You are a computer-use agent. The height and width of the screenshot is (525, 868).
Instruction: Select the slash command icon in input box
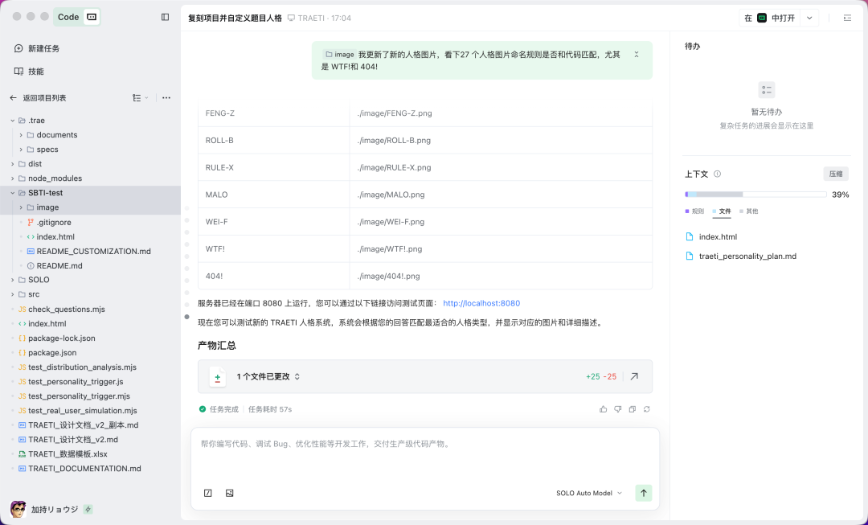pyautogui.click(x=207, y=493)
